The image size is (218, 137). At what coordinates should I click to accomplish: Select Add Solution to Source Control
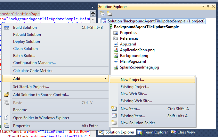click(55, 94)
